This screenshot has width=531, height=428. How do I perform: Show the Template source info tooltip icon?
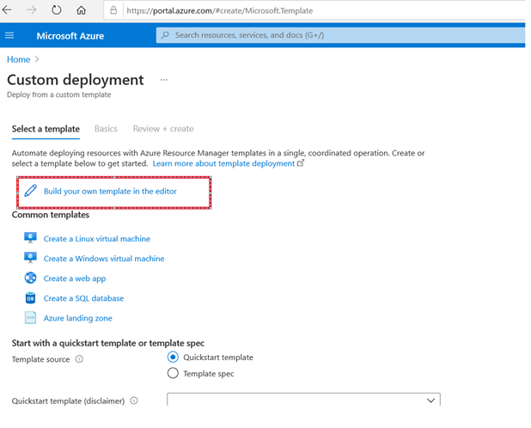click(x=79, y=359)
